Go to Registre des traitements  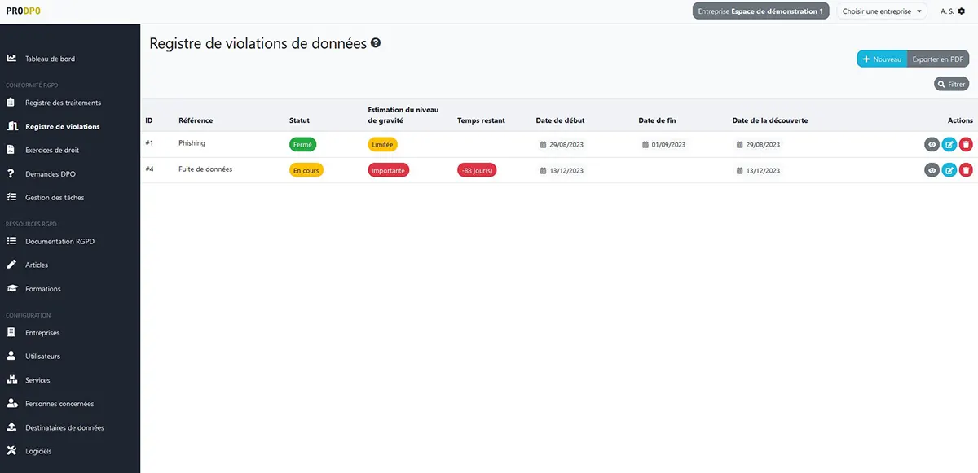(x=64, y=103)
